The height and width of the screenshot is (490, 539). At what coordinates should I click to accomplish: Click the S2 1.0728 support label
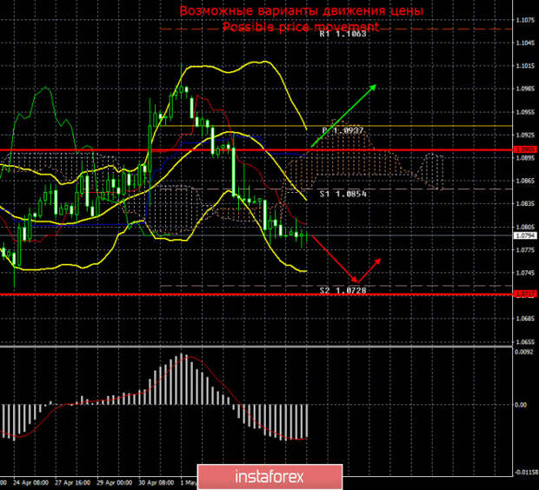point(343,290)
